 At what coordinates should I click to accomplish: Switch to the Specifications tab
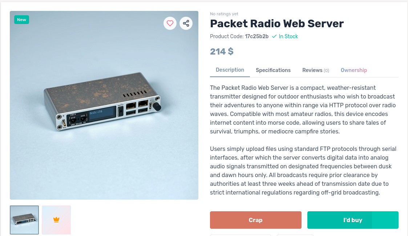273,70
